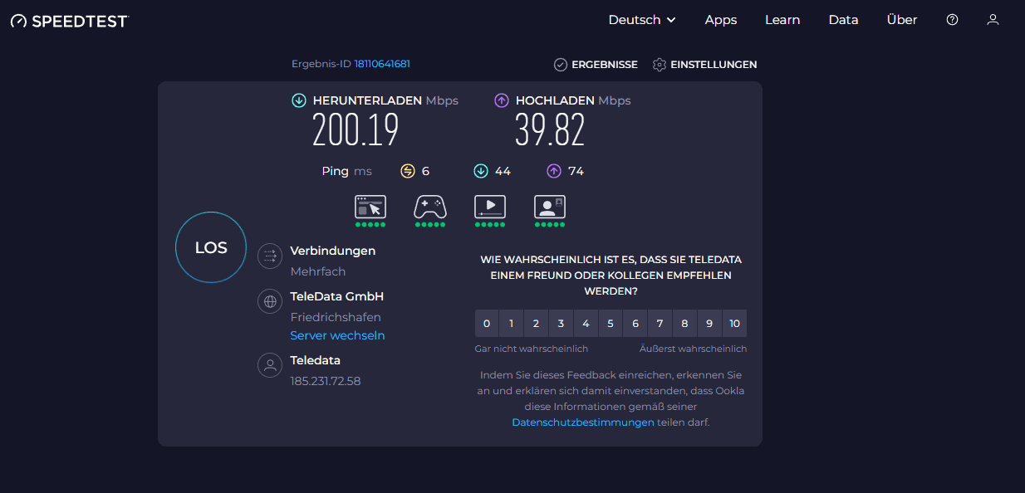Open the Data menu item
Image resolution: width=1025 pixels, height=493 pixels.
point(843,20)
